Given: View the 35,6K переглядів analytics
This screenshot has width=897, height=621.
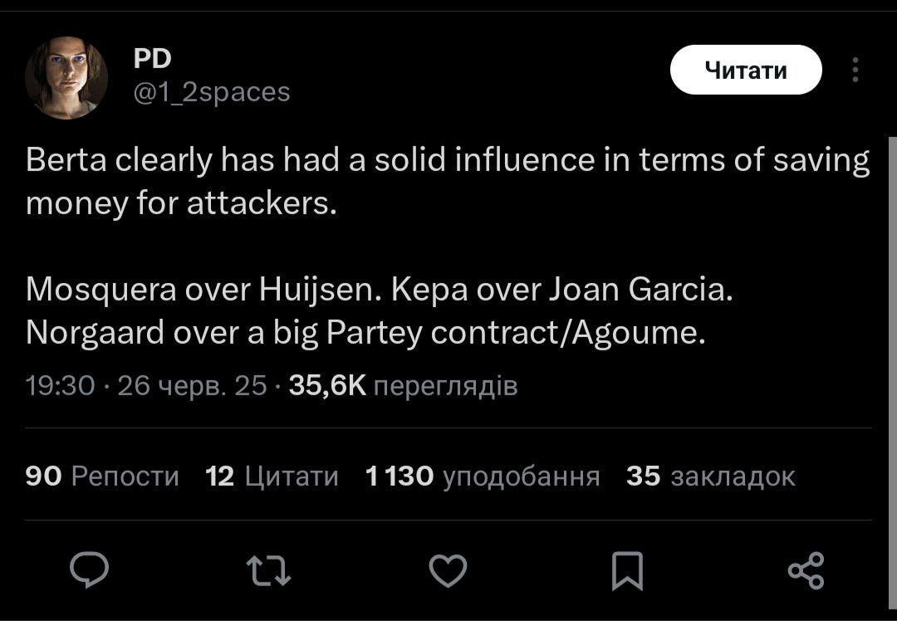Looking at the screenshot, I should tap(403, 385).
